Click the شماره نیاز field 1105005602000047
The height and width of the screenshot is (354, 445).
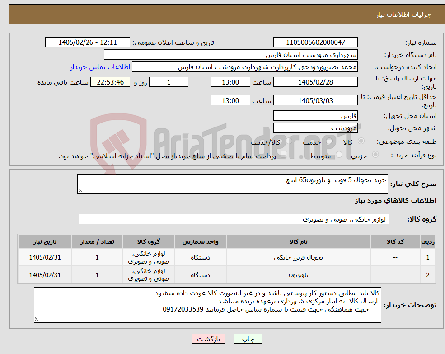click(315, 42)
